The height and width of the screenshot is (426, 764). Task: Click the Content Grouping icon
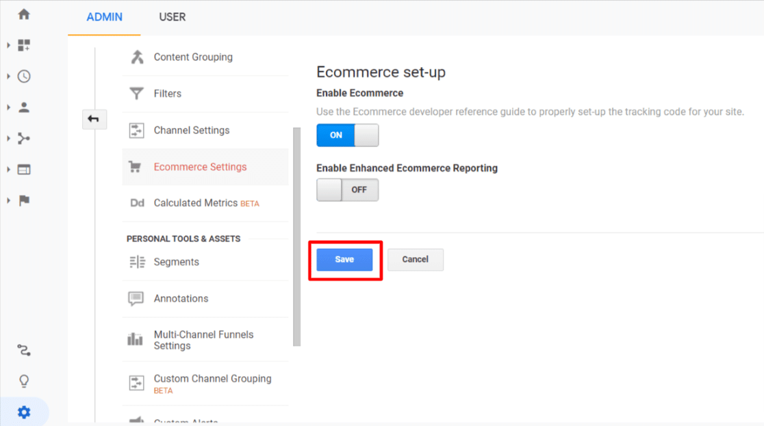(x=137, y=57)
